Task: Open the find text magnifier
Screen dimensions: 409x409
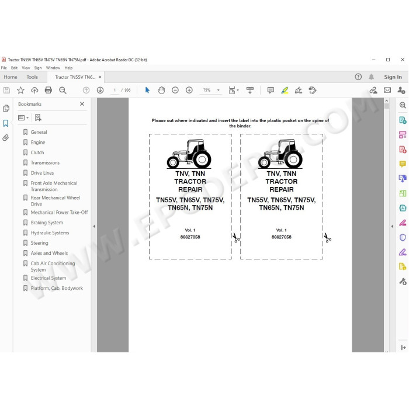Action: [63, 90]
